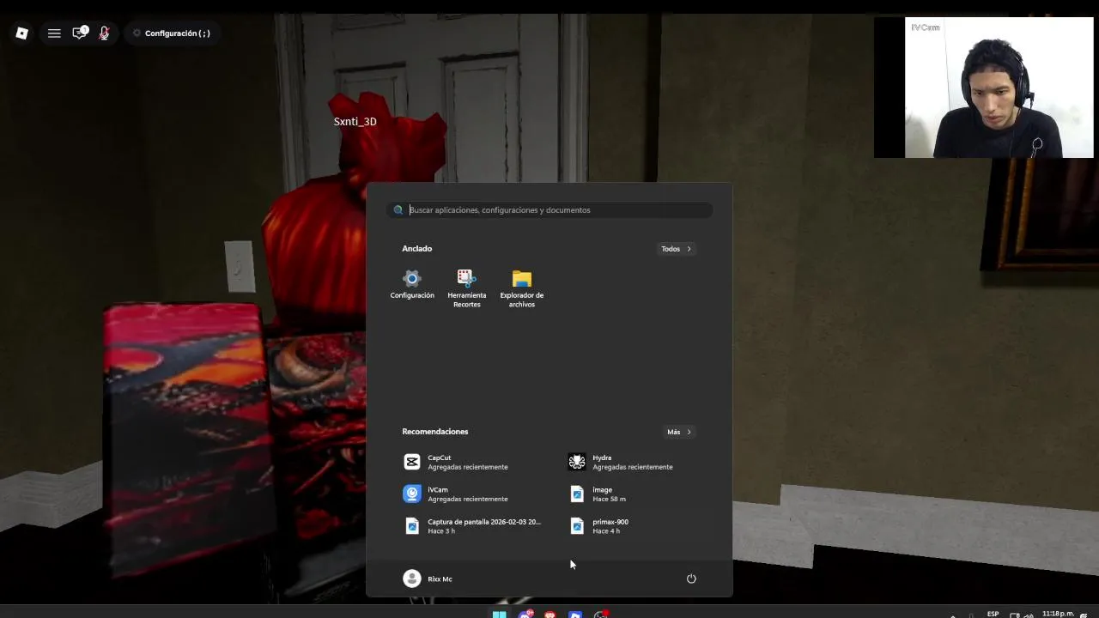Open the Roblox menu logo button
The width and height of the screenshot is (1099, 618).
pos(22,33)
